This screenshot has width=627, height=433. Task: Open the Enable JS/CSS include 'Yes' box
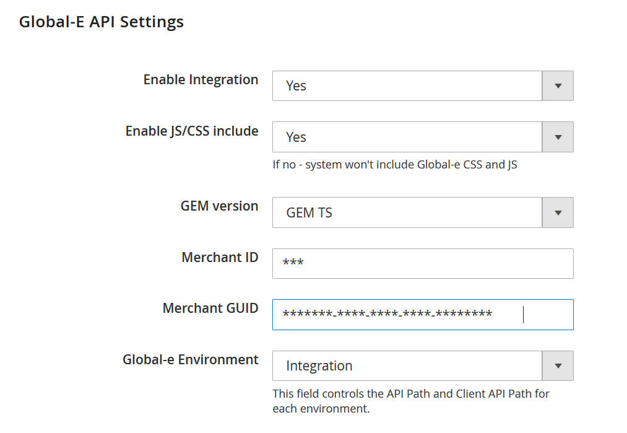coord(407,137)
